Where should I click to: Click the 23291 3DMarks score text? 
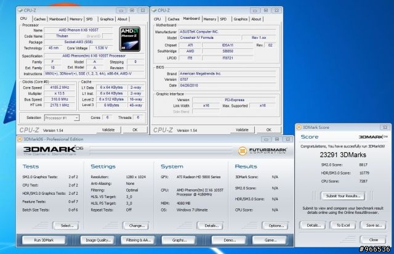click(x=343, y=155)
